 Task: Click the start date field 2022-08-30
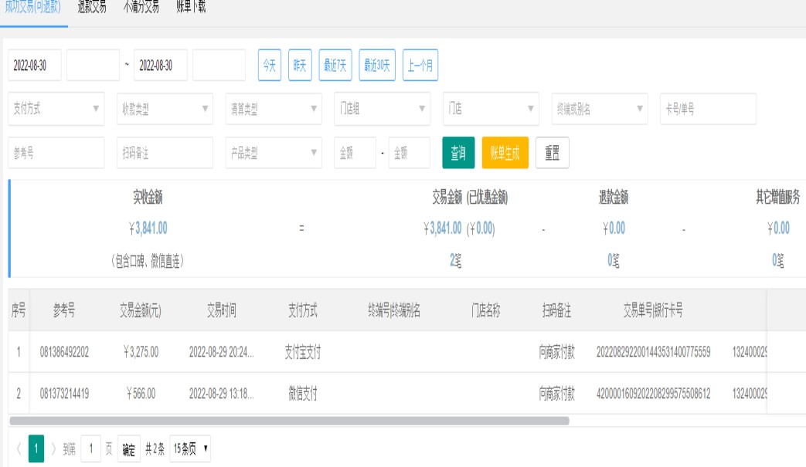[35, 66]
